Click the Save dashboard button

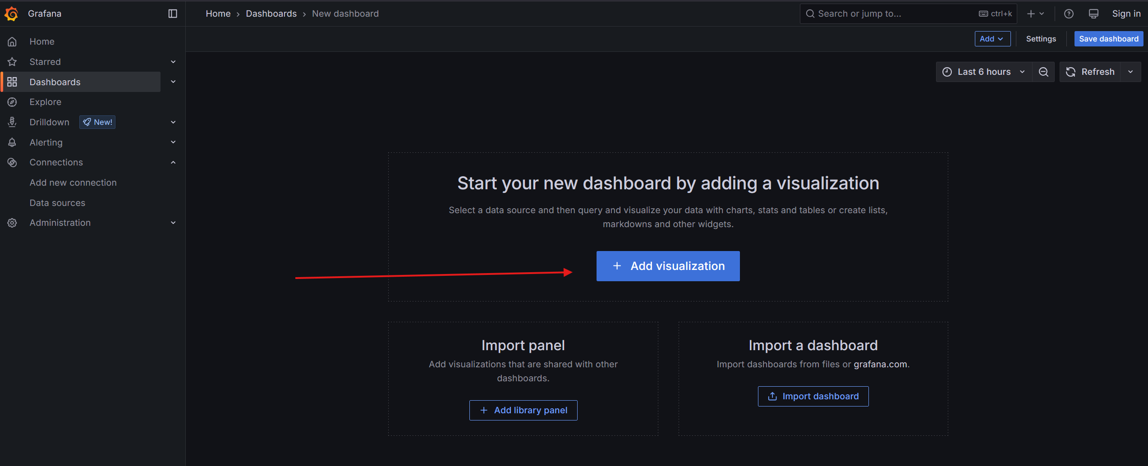[1108, 39]
